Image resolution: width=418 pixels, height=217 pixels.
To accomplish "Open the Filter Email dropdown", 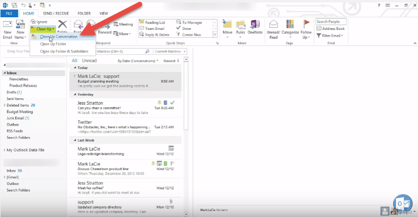I will (x=330, y=35).
